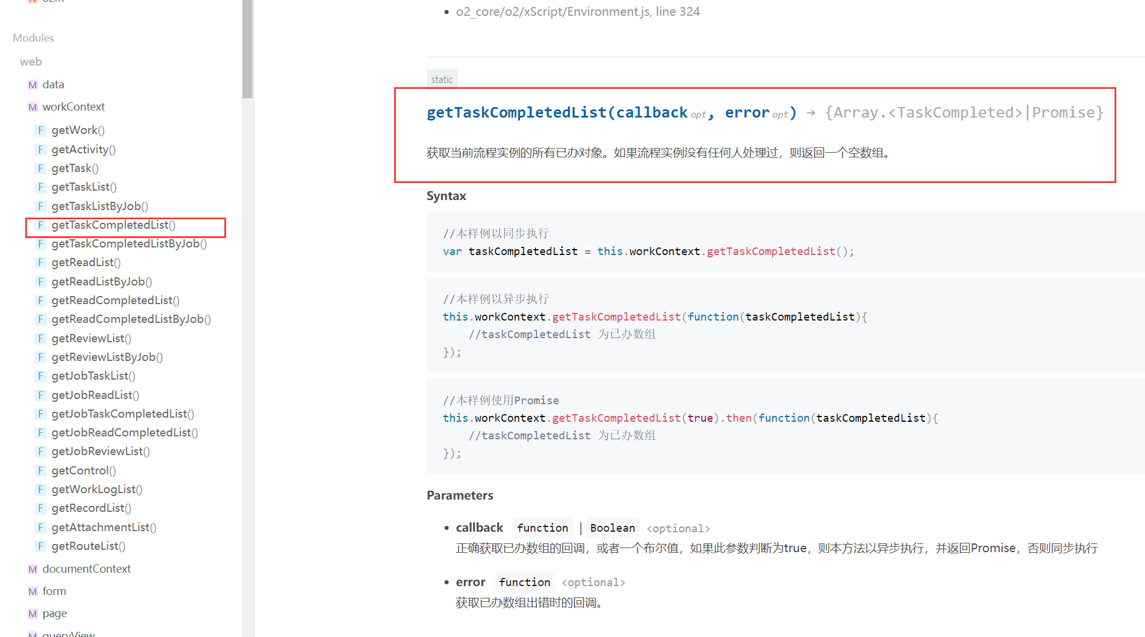Click getTaskCompletedList method heading
Screen dimensions: 1145x637
click(515, 112)
